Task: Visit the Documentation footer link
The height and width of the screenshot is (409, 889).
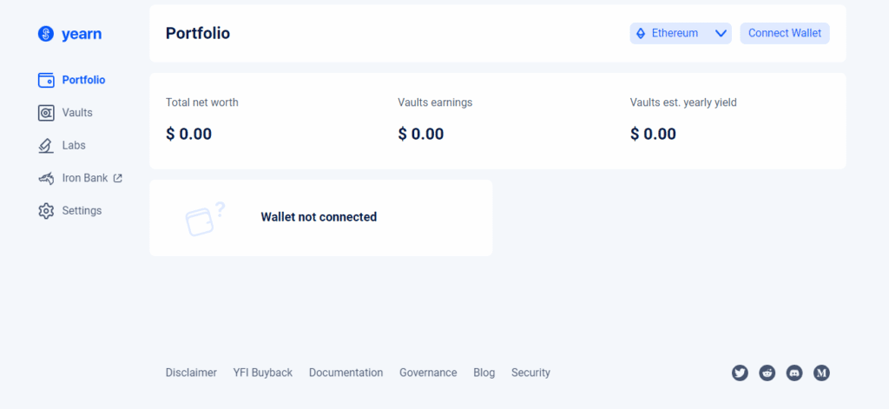Action: tap(346, 373)
